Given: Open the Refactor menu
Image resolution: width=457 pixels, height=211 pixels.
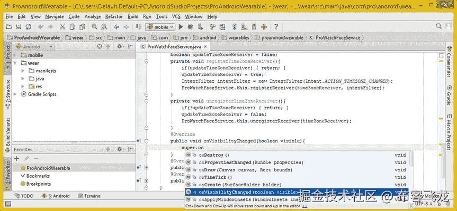Looking at the screenshot, I should pos(114,16).
